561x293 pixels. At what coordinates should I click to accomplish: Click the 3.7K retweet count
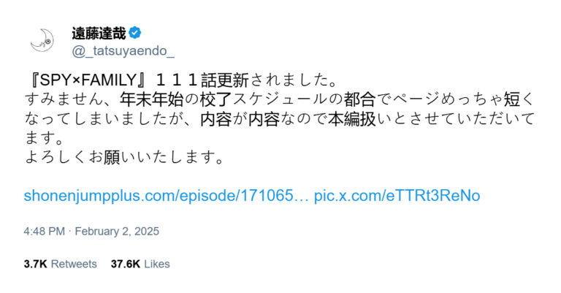tap(35, 264)
